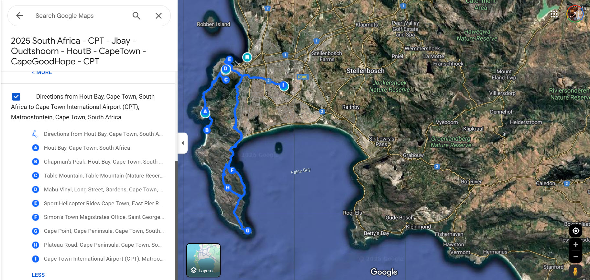
Task: Click the Franschhoek map label
Action: [x=448, y=64]
